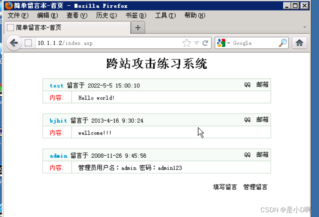Click 邮箱 link in admin's message
Viewport: 319px width, 217px height.
pyautogui.click(x=262, y=154)
